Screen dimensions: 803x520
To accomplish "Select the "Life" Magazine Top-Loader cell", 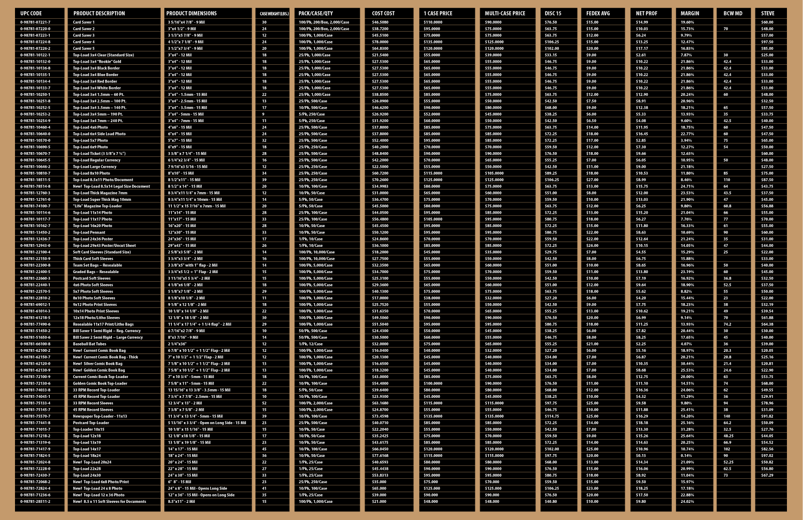I will pos(97,206).
